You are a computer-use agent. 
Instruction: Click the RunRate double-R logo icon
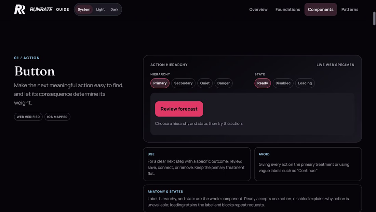click(20, 9)
